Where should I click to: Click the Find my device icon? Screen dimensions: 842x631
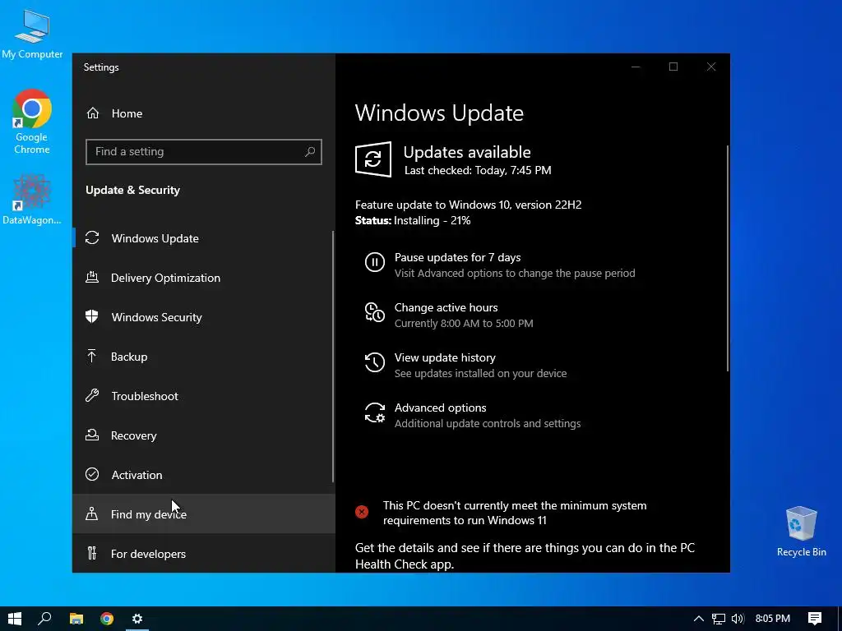(x=92, y=514)
